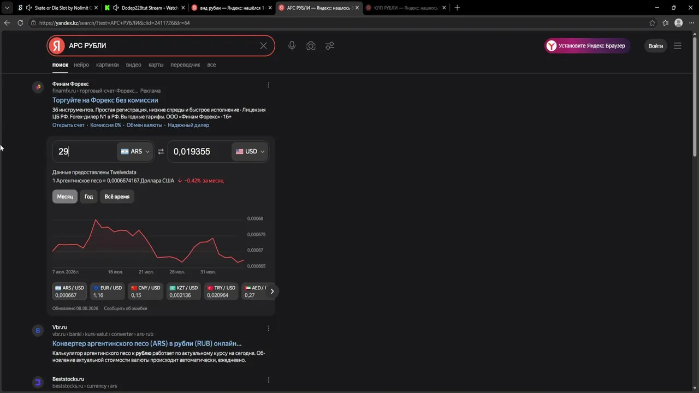The height and width of the screenshot is (393, 699).
Task: Open browser favorites icon in toolbar
Action: pyautogui.click(x=666, y=23)
